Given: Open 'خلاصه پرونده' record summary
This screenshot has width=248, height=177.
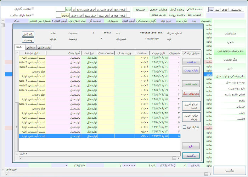Looking at the screenshot, I should [x=177, y=15].
